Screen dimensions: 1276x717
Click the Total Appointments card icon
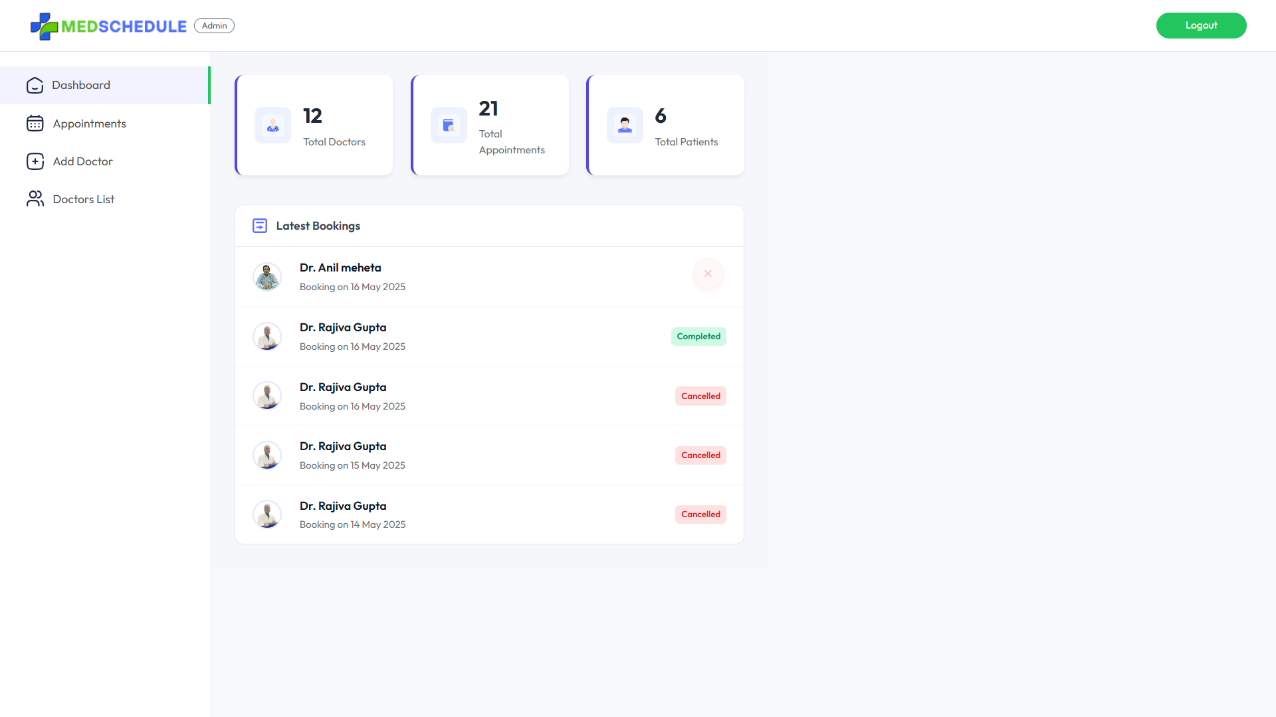click(x=449, y=125)
